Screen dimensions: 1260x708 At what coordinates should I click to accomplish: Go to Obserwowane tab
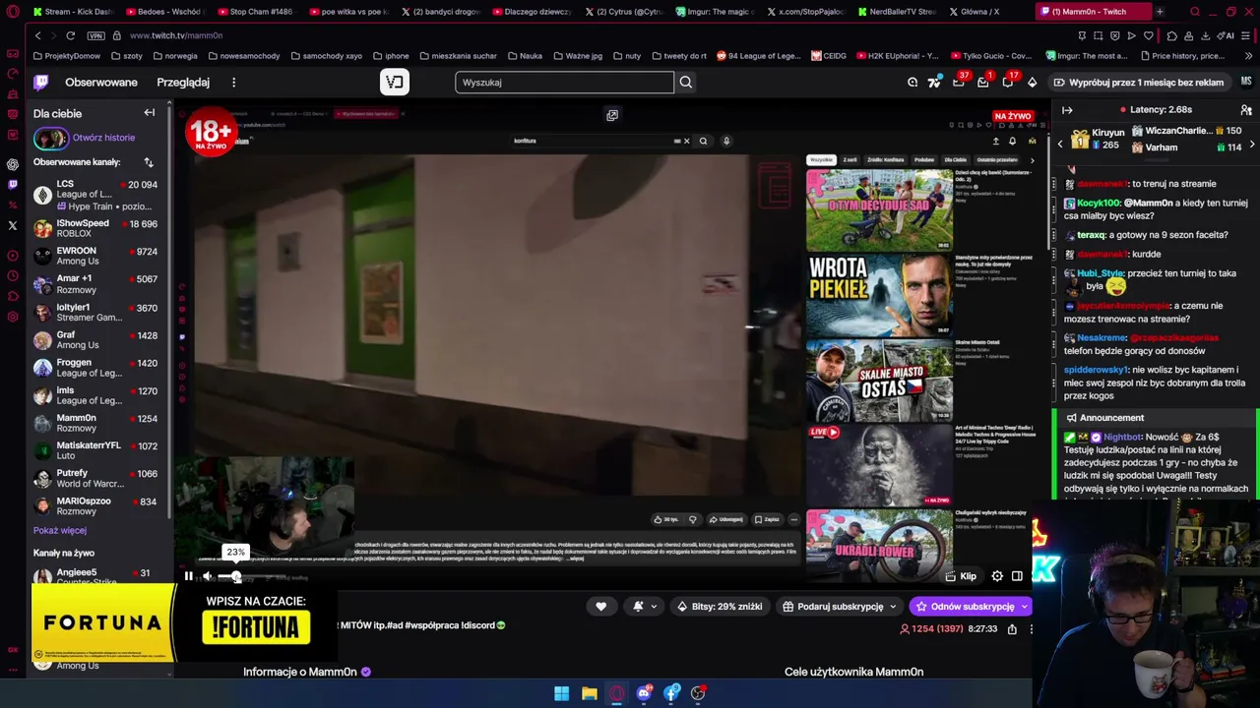click(101, 83)
